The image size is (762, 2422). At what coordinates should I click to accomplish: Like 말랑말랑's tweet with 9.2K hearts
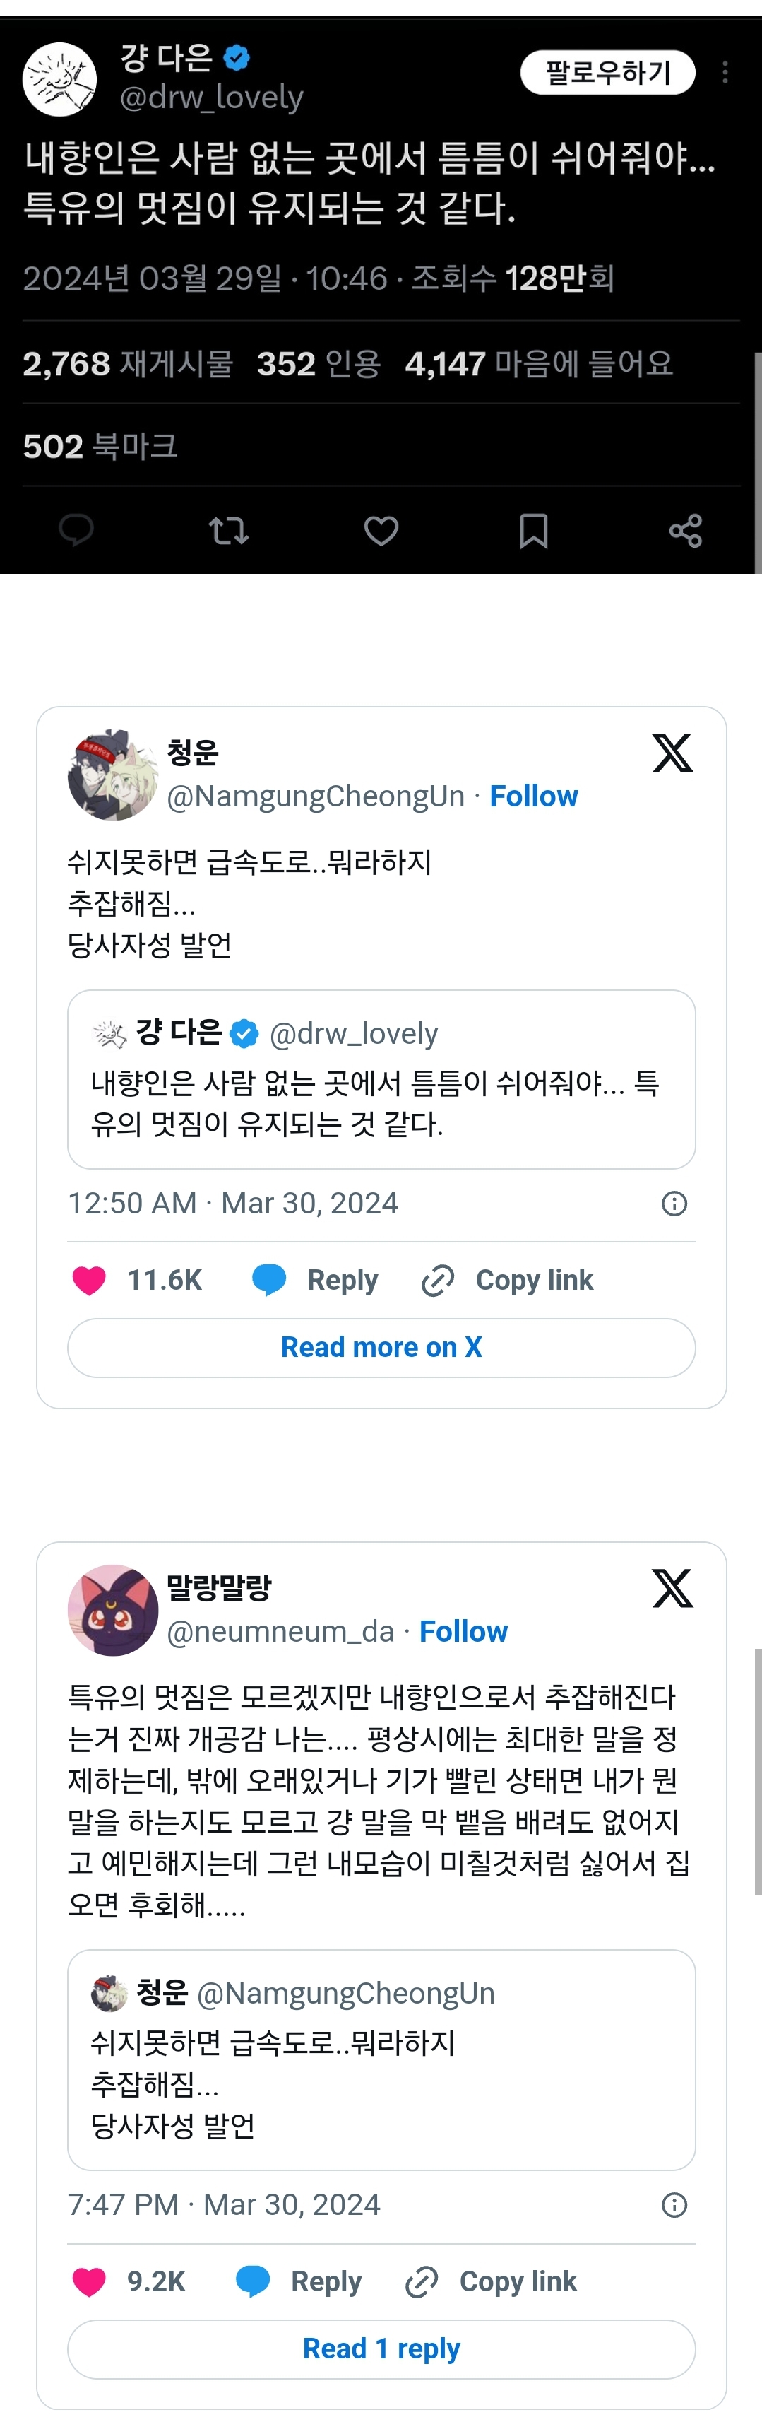90,2281
